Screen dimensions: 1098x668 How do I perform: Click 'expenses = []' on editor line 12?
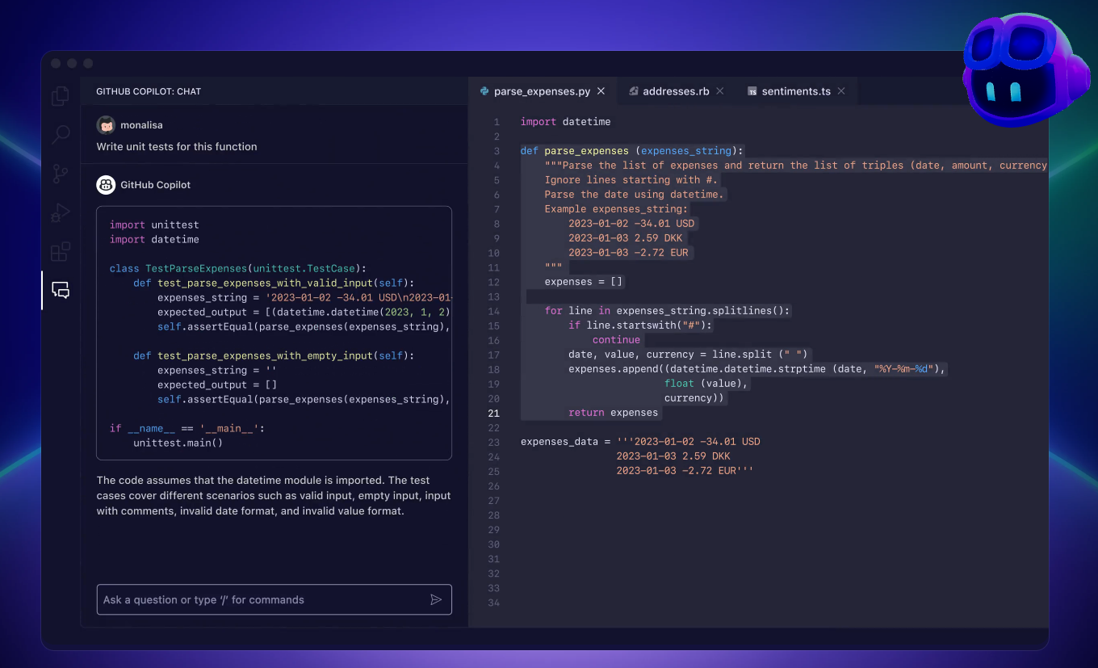584,282
